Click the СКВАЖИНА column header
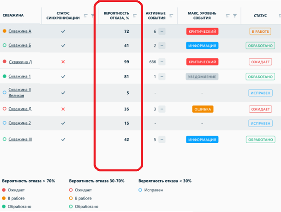 13,15
